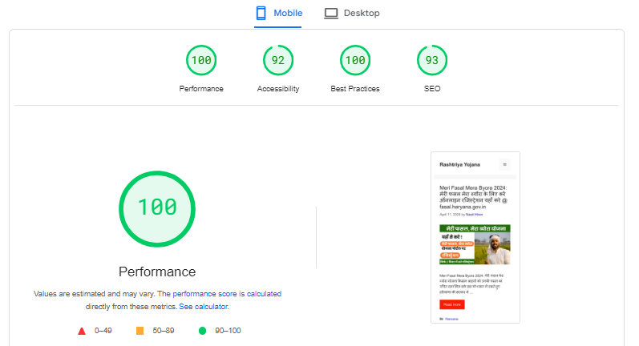Switch to the Mobile tab

coord(278,14)
